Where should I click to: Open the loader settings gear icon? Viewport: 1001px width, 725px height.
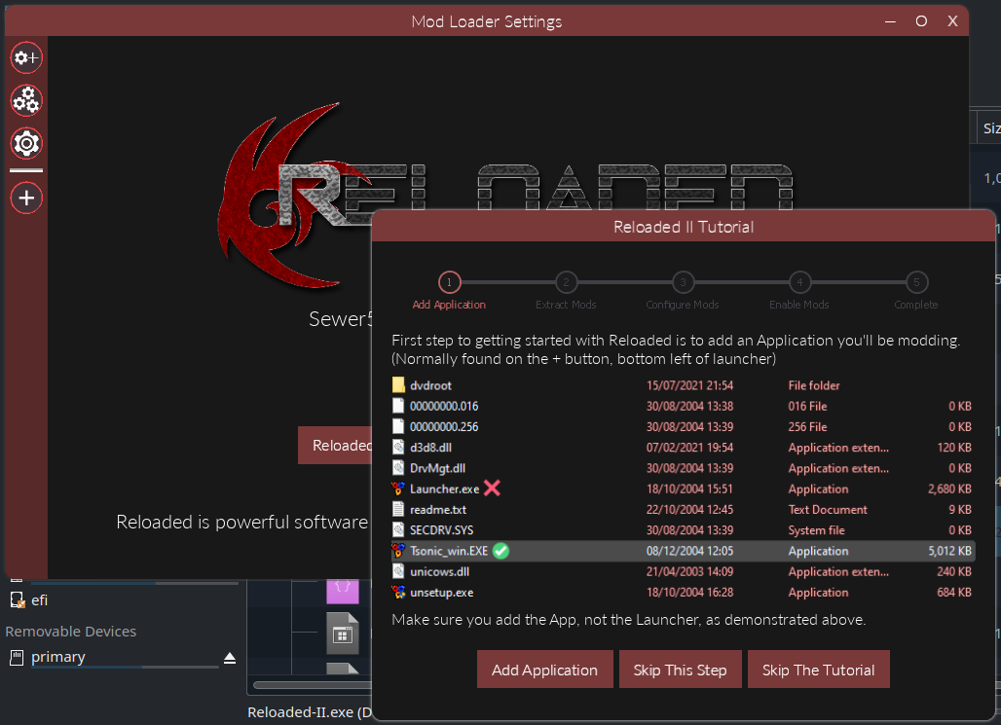click(x=26, y=144)
